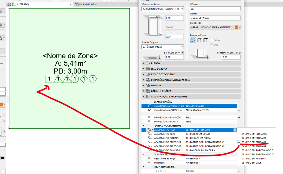Select the ACABAMENTO TETO value 02 - FORRO EM GESSO
The width and height of the screenshot is (283, 174).
pyautogui.click(x=198, y=134)
